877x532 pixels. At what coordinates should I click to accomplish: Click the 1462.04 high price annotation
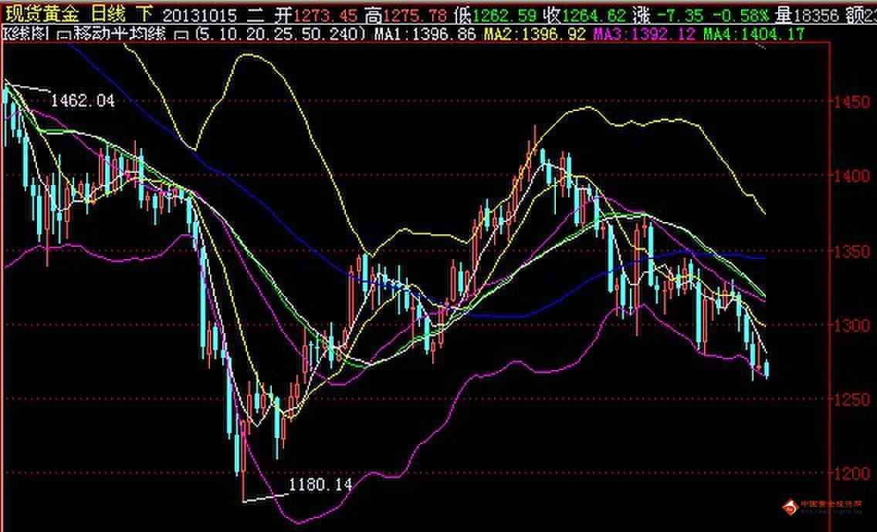point(83,100)
